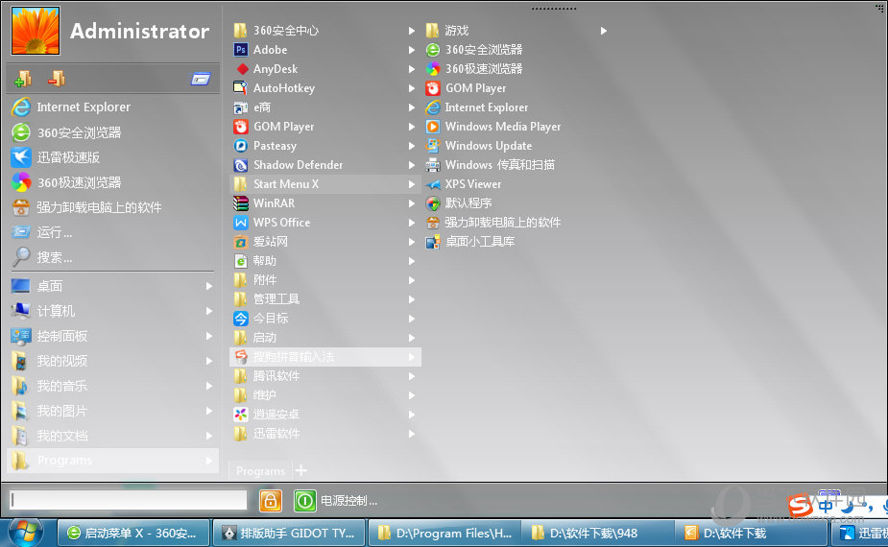
Task: Open D:\Program Files taskbar window
Action: tap(444, 533)
